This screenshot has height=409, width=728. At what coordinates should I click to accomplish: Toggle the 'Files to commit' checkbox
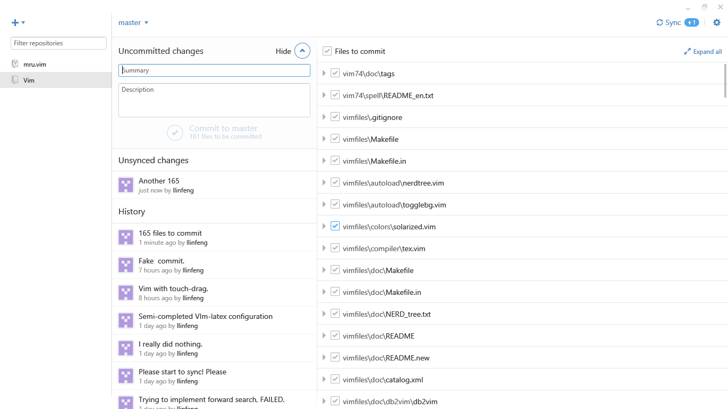pyautogui.click(x=327, y=51)
